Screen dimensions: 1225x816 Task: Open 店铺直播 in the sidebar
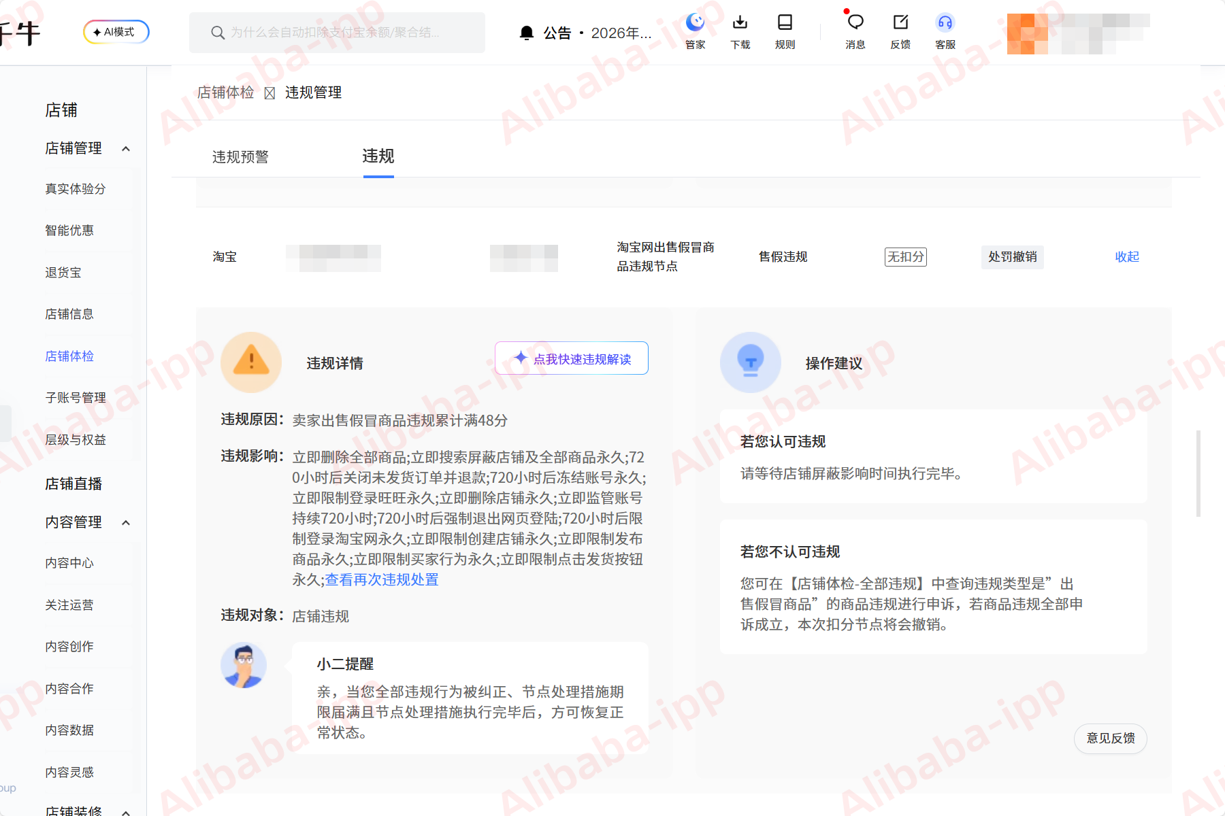[x=73, y=483]
